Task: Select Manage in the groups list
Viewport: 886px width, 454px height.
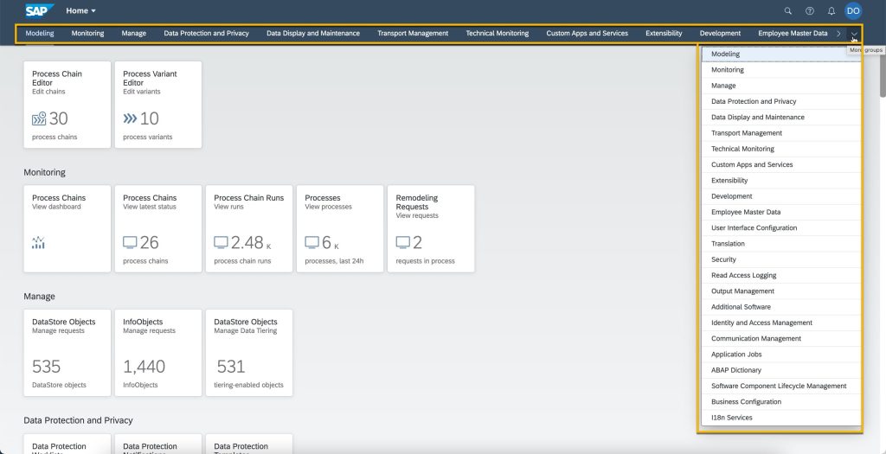Action: click(781, 86)
